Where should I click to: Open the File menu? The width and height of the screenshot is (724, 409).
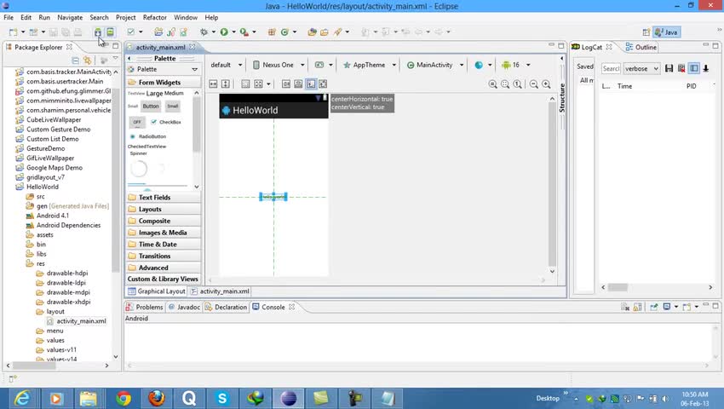point(9,17)
